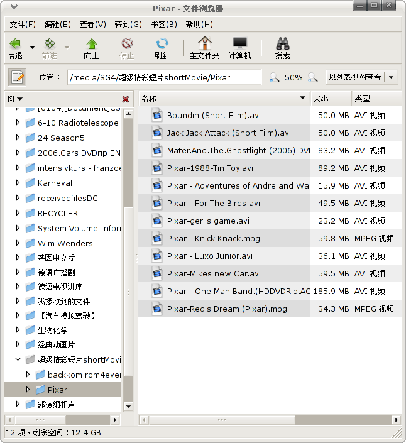Viewport: 406px width, 443px height.
Task: Select System Volume Information tree folder
Action: tap(79, 228)
